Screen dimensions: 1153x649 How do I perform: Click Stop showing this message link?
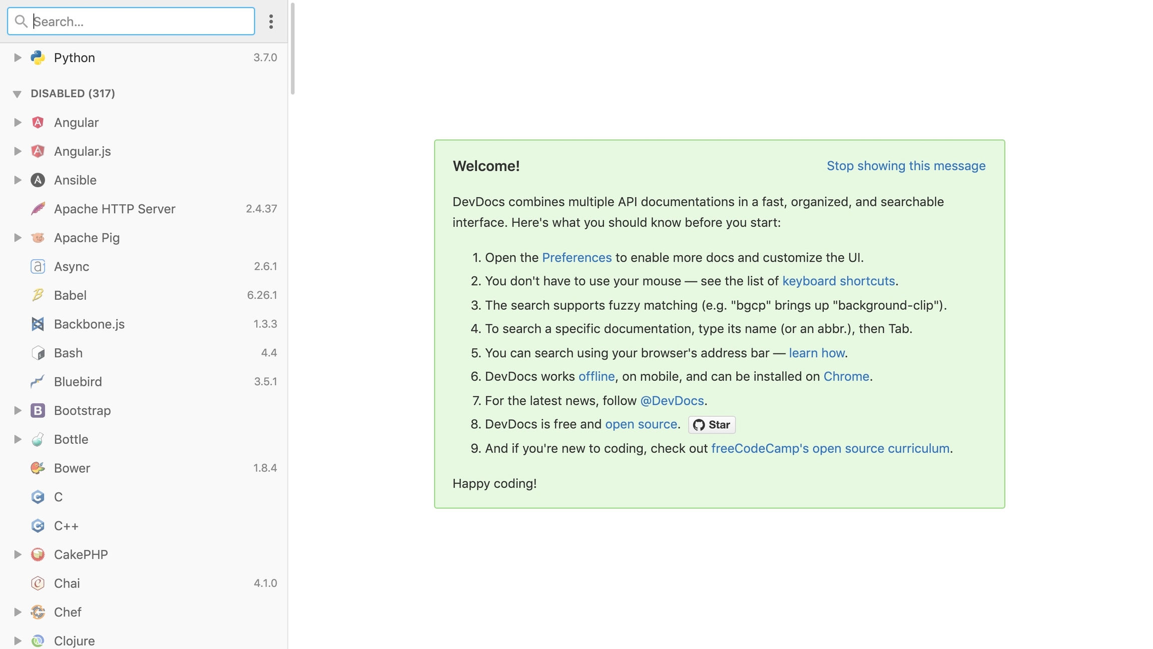906,166
